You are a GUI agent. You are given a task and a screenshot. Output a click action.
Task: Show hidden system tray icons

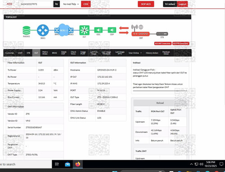191,164
